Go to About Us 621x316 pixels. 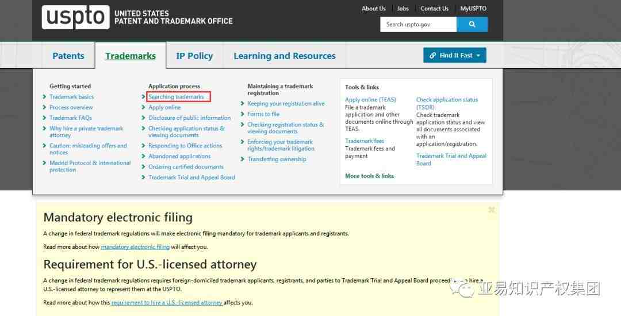374,8
